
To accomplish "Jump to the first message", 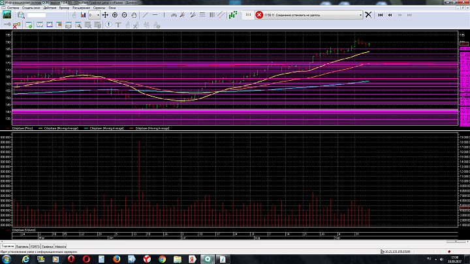I will [381, 15].
